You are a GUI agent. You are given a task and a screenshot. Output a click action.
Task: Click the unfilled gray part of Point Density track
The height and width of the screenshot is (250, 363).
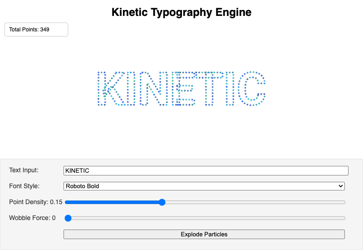(x=255, y=202)
